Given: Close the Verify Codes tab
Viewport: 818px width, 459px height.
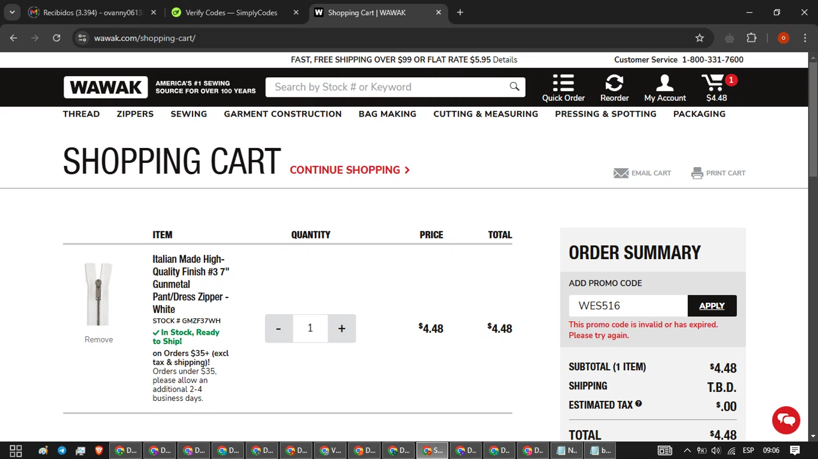Looking at the screenshot, I should (296, 12).
